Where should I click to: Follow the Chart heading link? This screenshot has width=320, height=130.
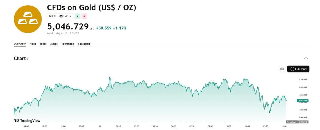pyautogui.click(x=21, y=59)
